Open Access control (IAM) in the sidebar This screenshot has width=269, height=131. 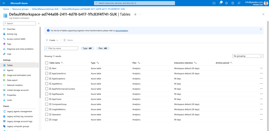pyautogui.click(x=16, y=39)
